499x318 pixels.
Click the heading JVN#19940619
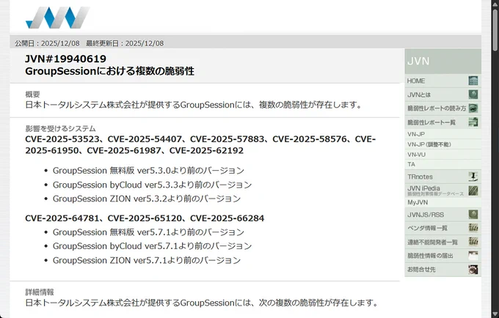click(x=65, y=59)
